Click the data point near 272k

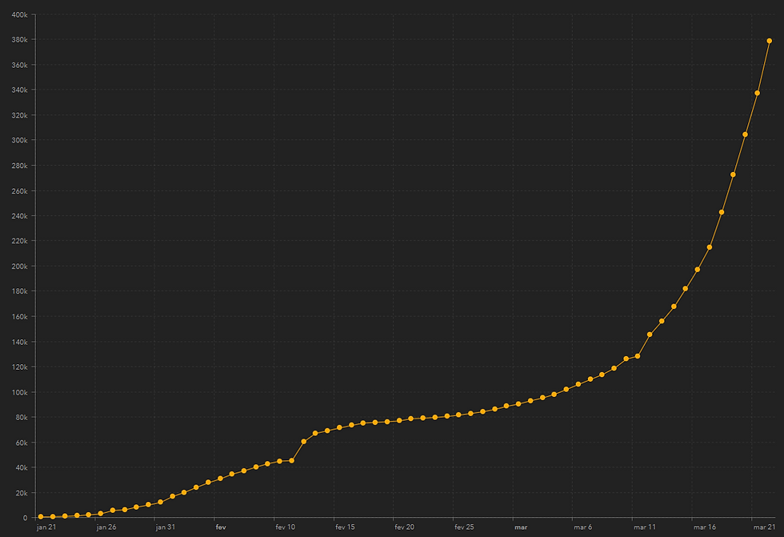click(x=733, y=174)
